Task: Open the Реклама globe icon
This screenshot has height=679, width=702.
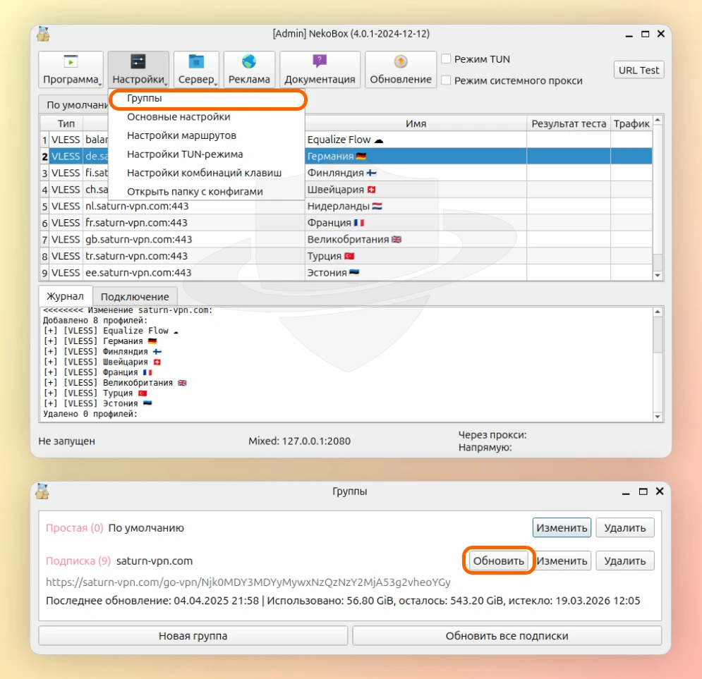Action: 249,62
